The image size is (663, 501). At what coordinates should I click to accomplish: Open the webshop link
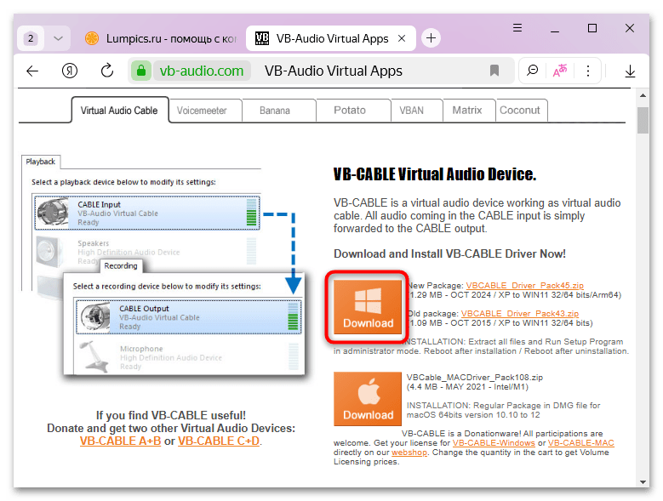pos(409,453)
